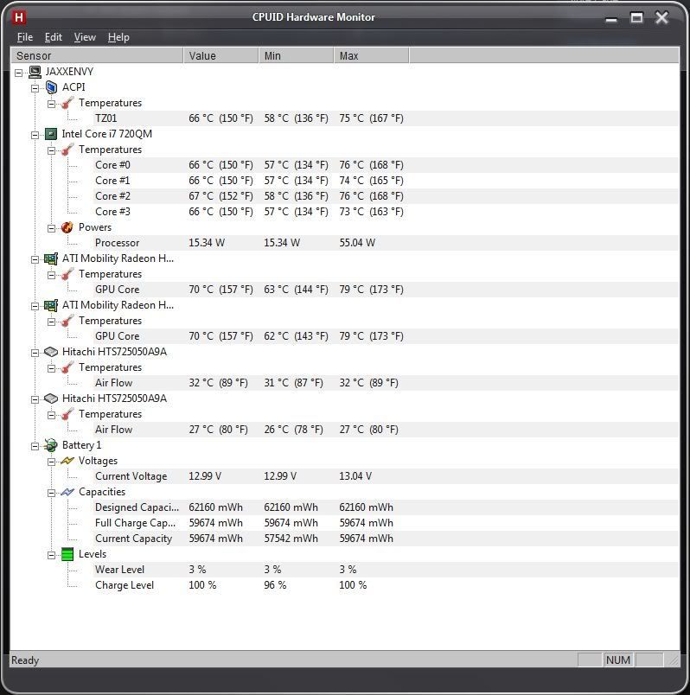Click the 57542 mWh min capacity value
The image size is (690, 695).
(291, 539)
